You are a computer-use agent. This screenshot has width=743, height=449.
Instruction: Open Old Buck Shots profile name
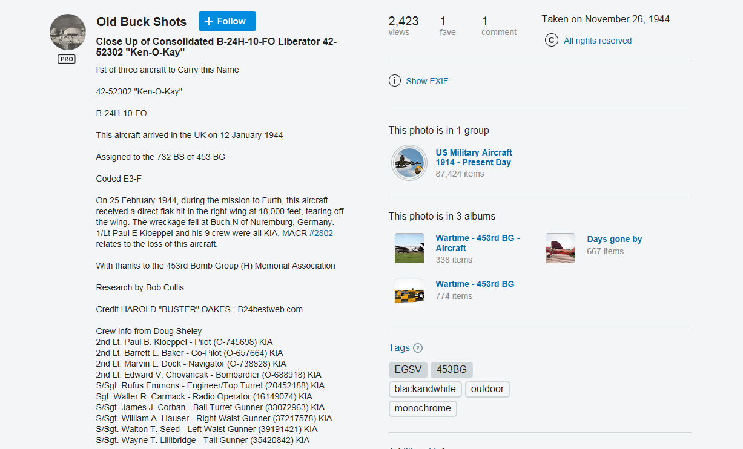pyautogui.click(x=142, y=22)
